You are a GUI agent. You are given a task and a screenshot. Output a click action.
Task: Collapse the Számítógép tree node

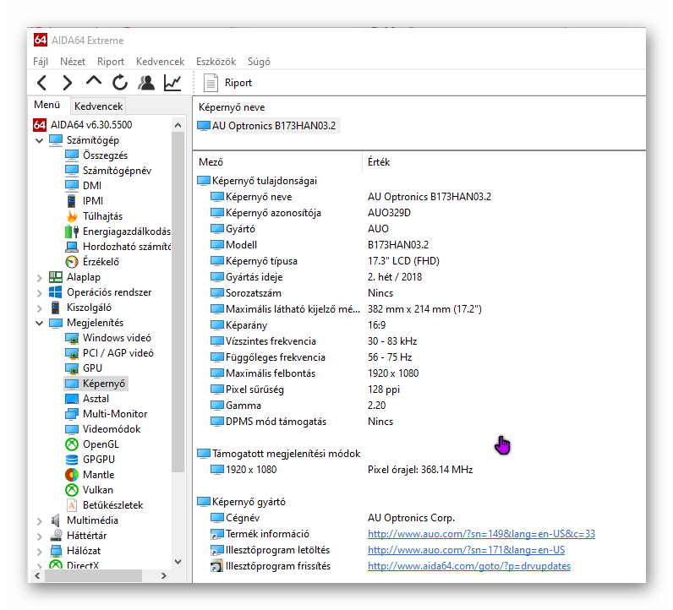click(40, 141)
